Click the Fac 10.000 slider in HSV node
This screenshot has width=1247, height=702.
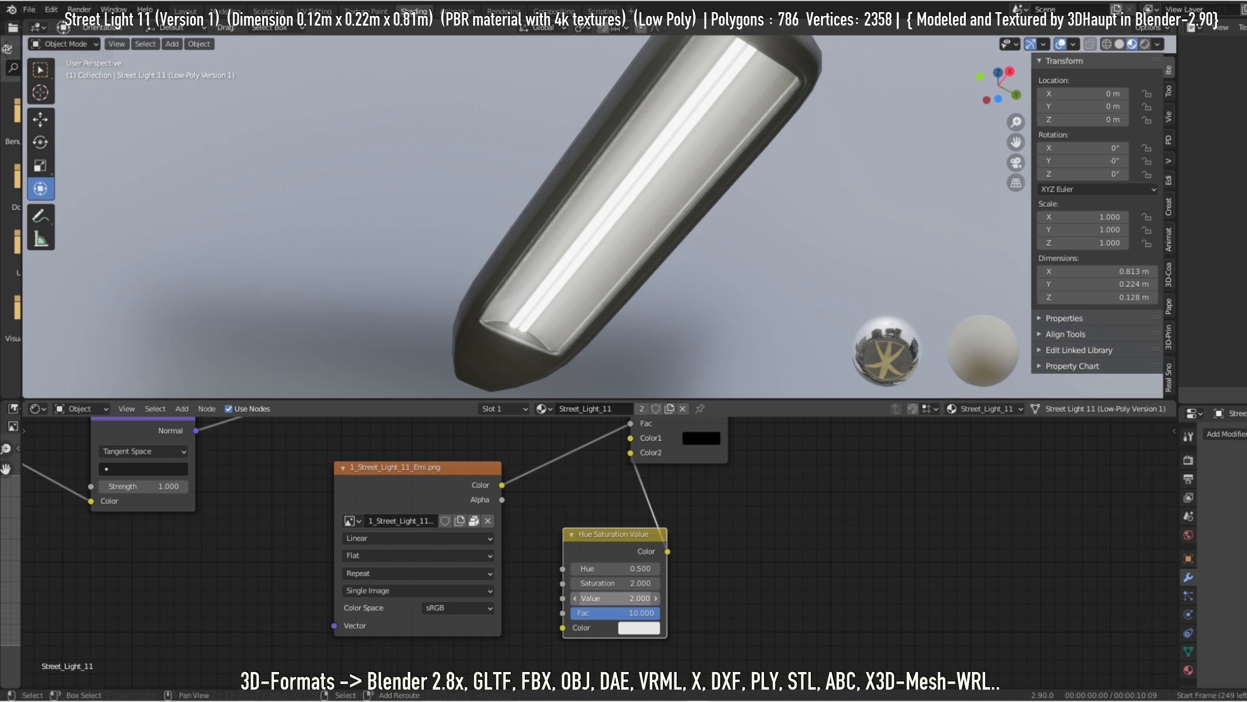(615, 613)
